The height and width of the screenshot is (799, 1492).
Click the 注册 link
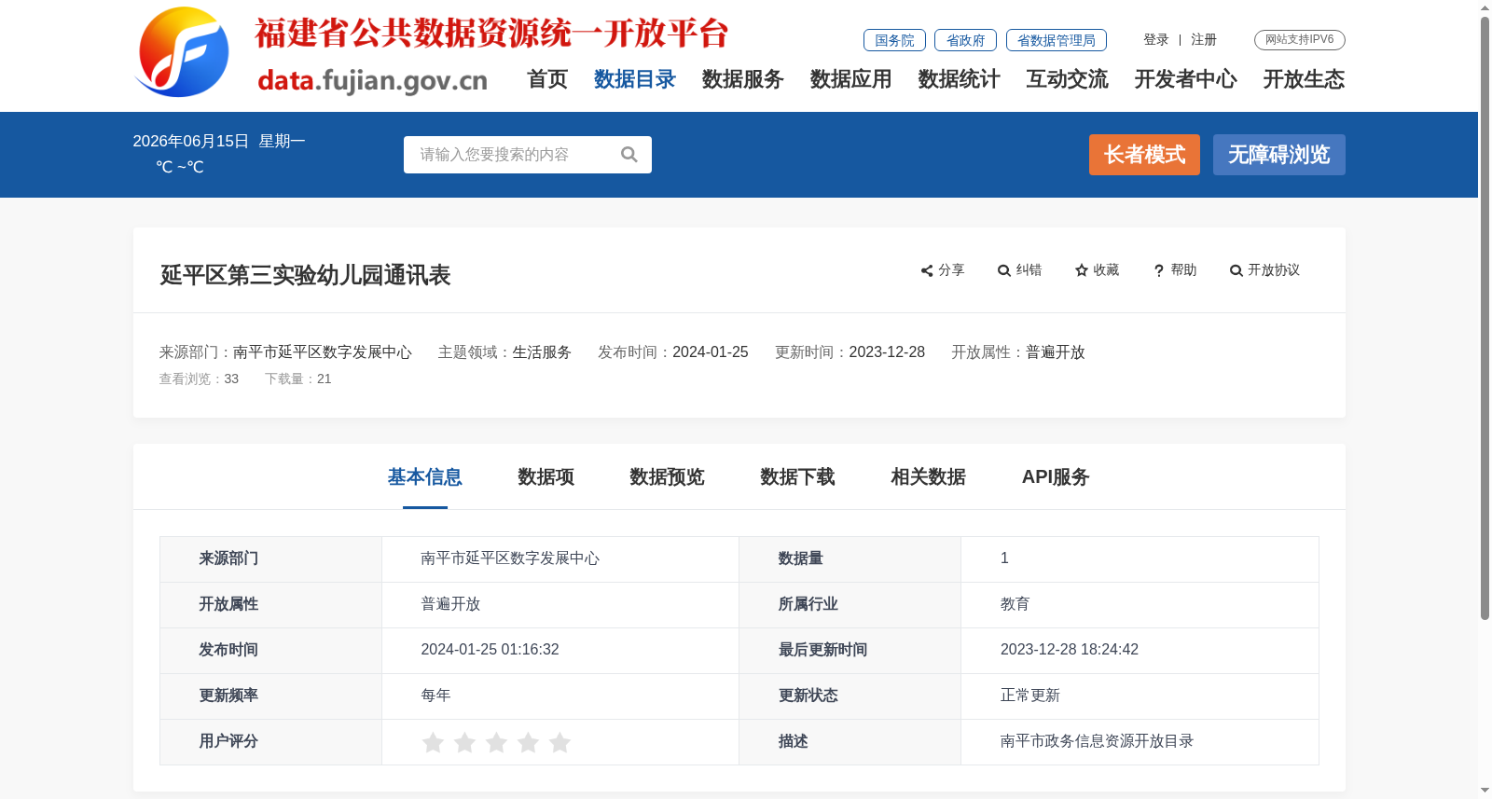(x=1204, y=40)
